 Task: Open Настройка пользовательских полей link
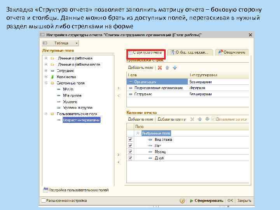(x=79, y=190)
